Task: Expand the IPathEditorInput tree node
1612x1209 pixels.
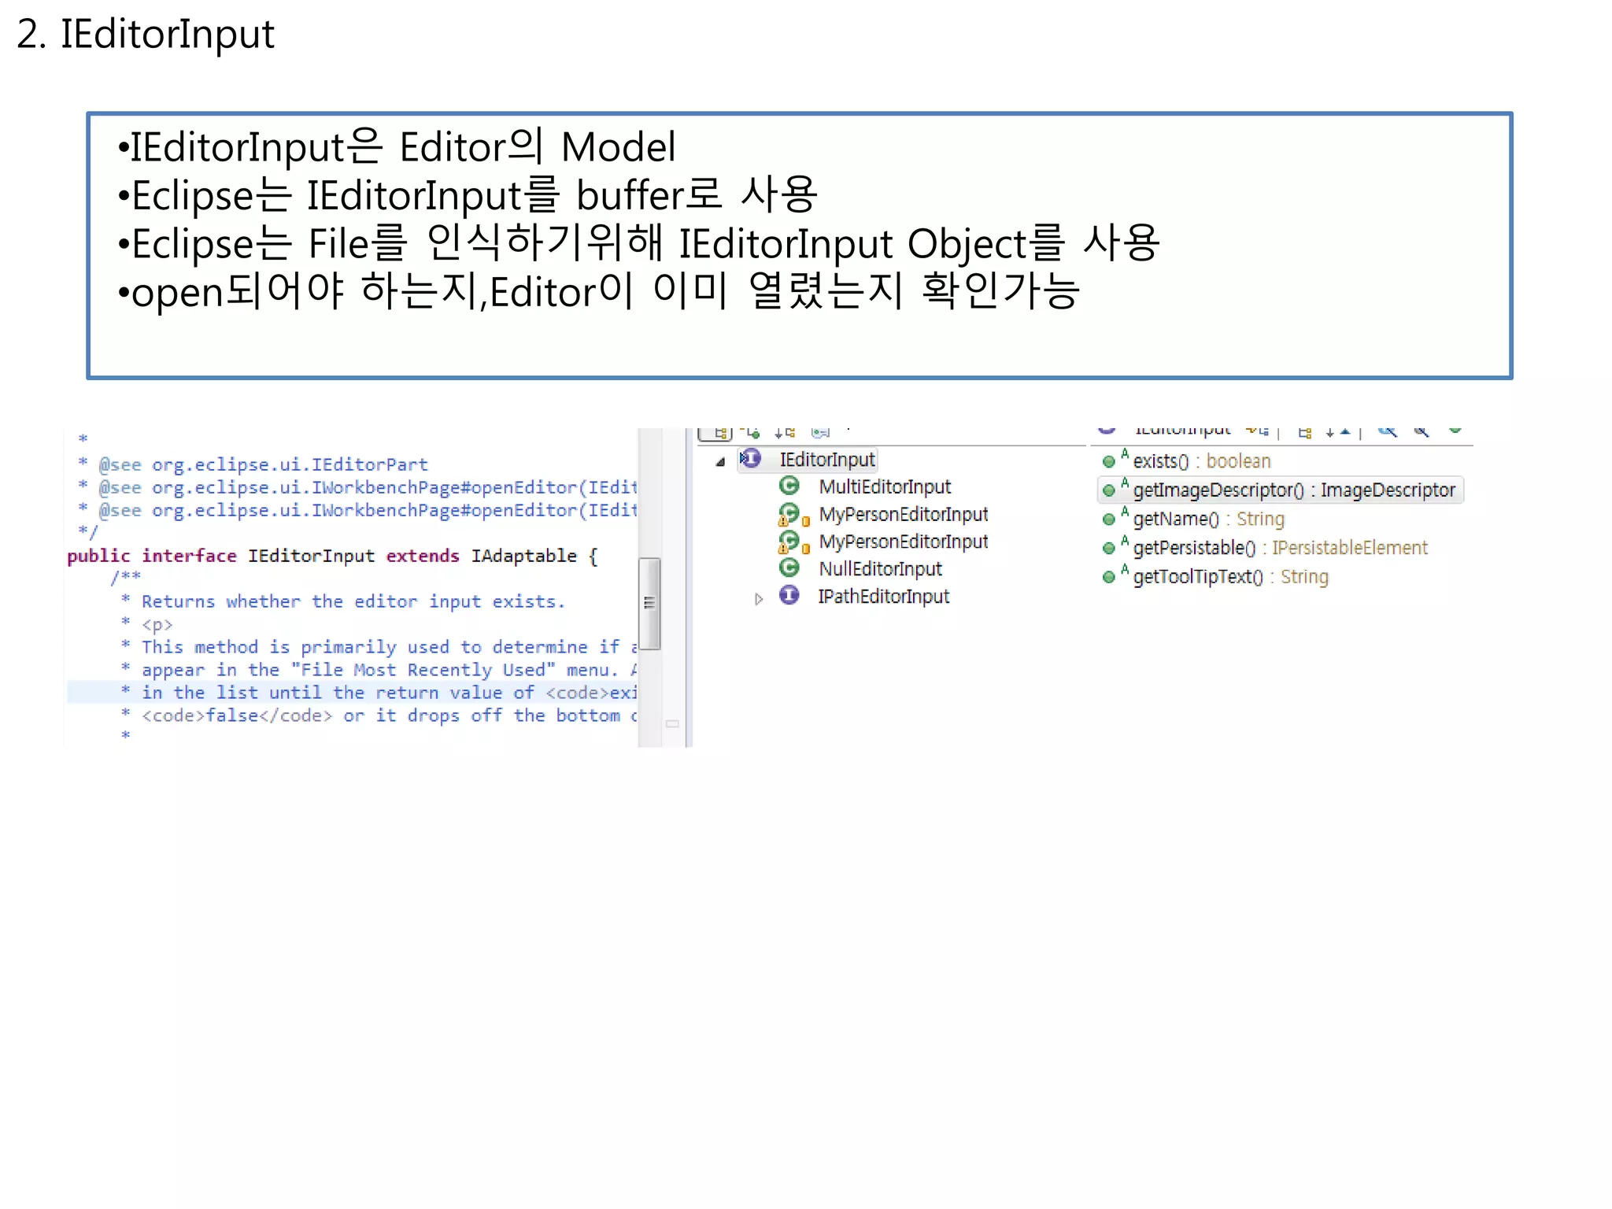Action: coord(759,599)
